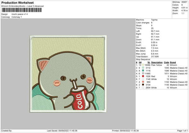Click the Pale Yellow color swatch
The image size is (189, 133).
[143, 65]
